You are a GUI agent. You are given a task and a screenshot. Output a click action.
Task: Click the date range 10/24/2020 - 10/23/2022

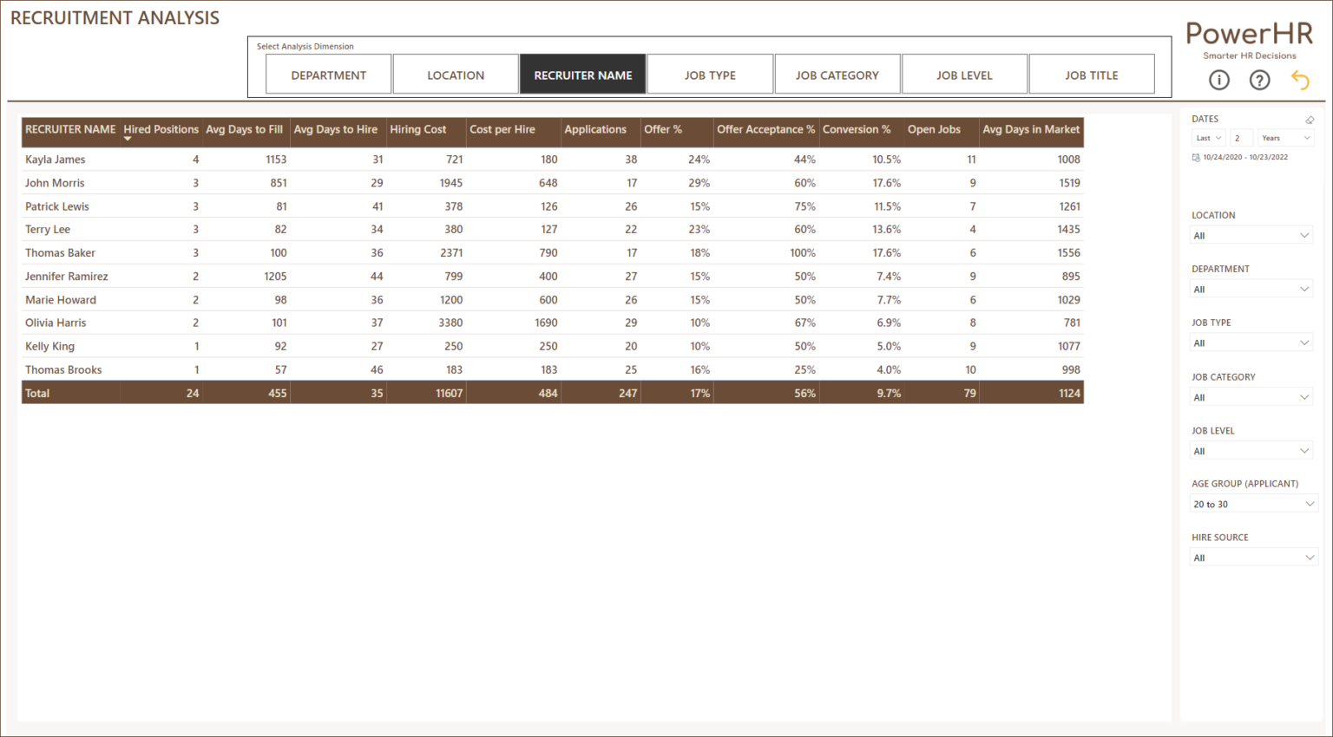click(x=1244, y=157)
